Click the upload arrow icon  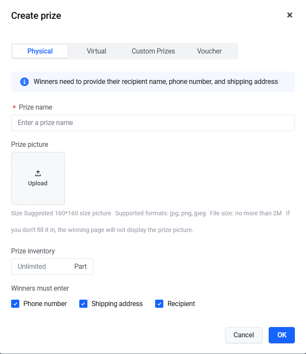click(38, 173)
